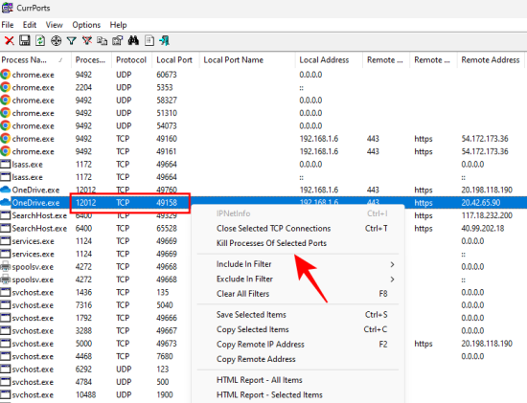Image resolution: width=527 pixels, height=403 pixels.
Task: Sort by Process Name column header
Action: (35, 60)
